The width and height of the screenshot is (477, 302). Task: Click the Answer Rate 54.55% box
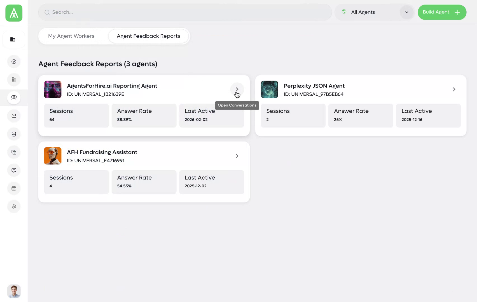pyautogui.click(x=144, y=182)
